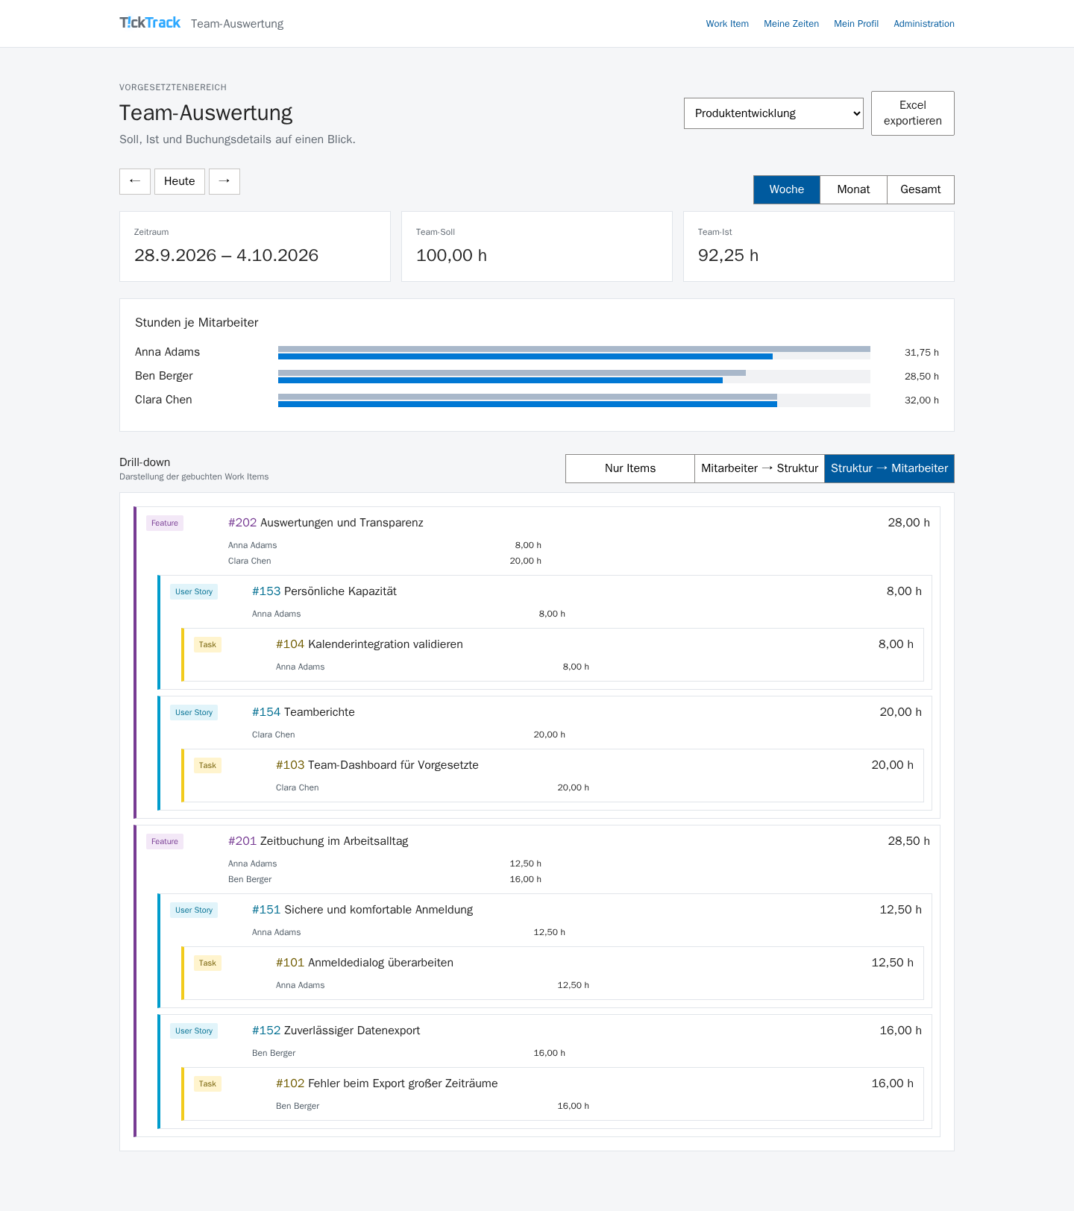Click User Story badge of #153
The width and height of the screenshot is (1074, 1211).
point(194,592)
